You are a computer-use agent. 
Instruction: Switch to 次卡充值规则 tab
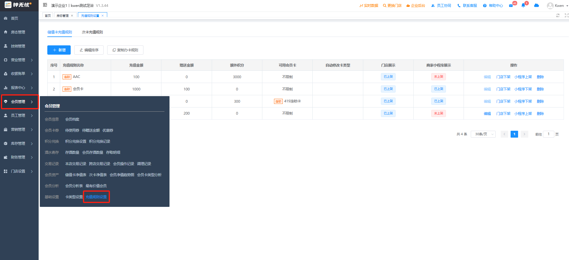[92, 32]
